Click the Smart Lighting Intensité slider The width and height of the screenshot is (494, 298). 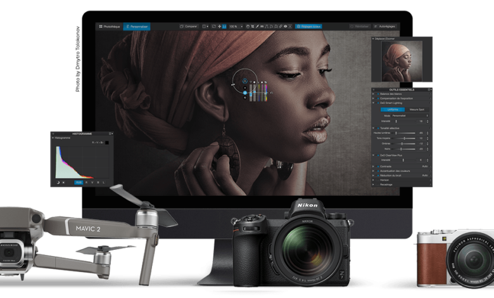click(x=403, y=121)
